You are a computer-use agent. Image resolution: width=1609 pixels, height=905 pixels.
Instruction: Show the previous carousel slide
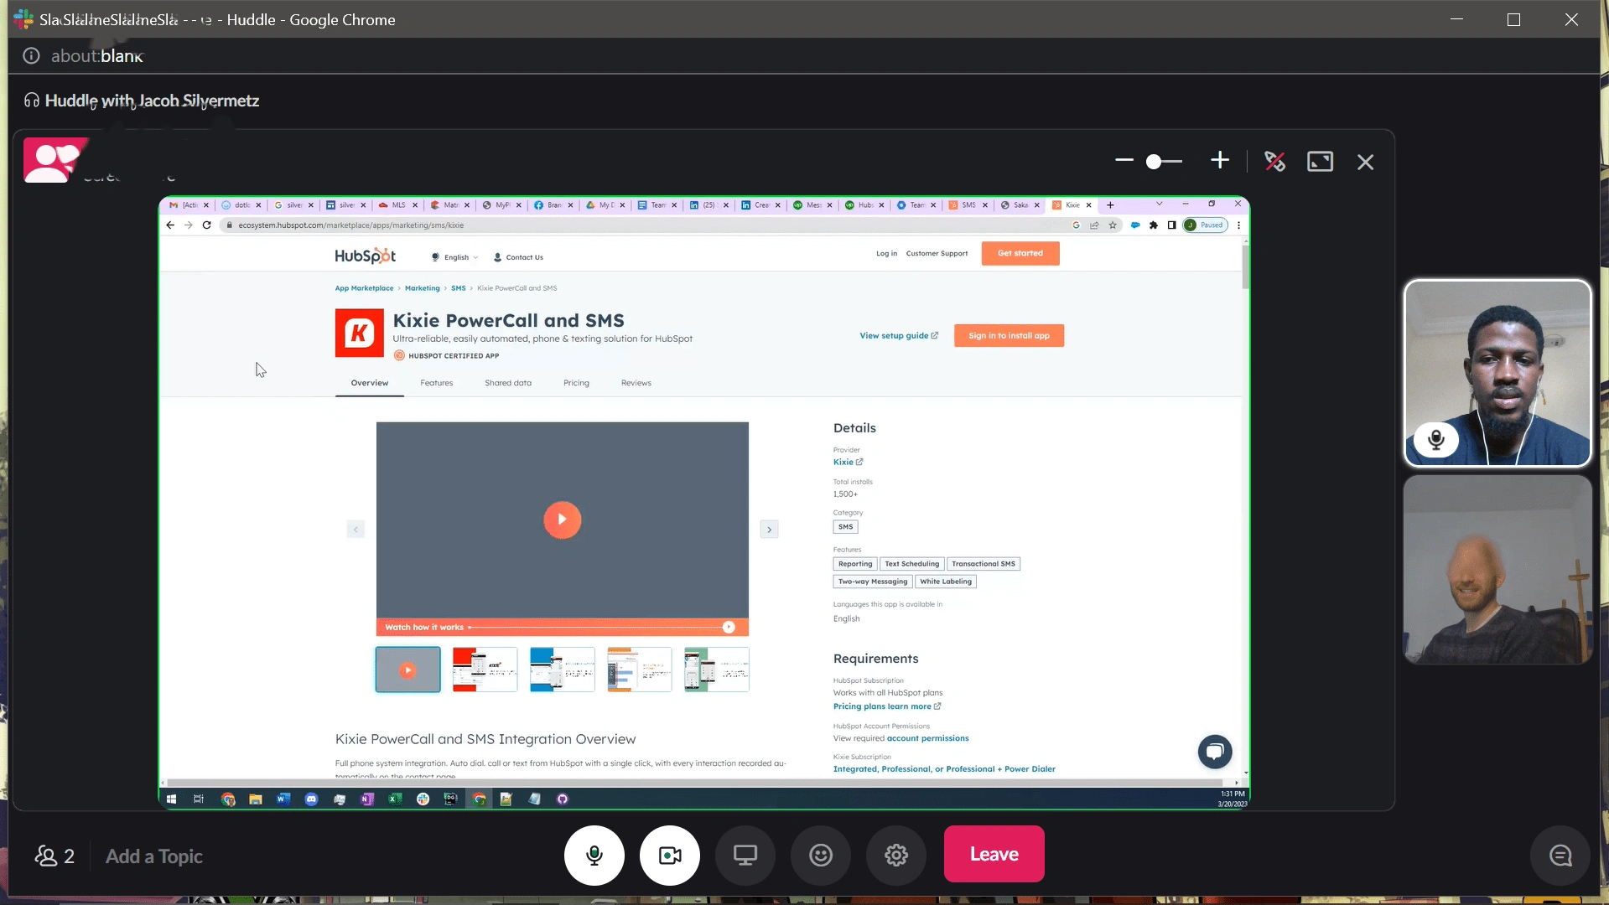pyautogui.click(x=356, y=530)
